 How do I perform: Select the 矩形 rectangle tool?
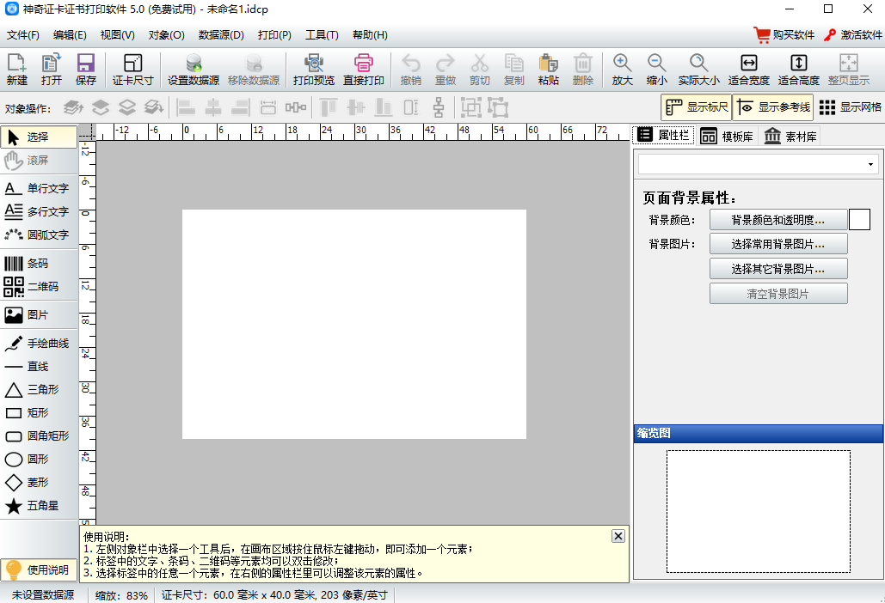(39, 412)
